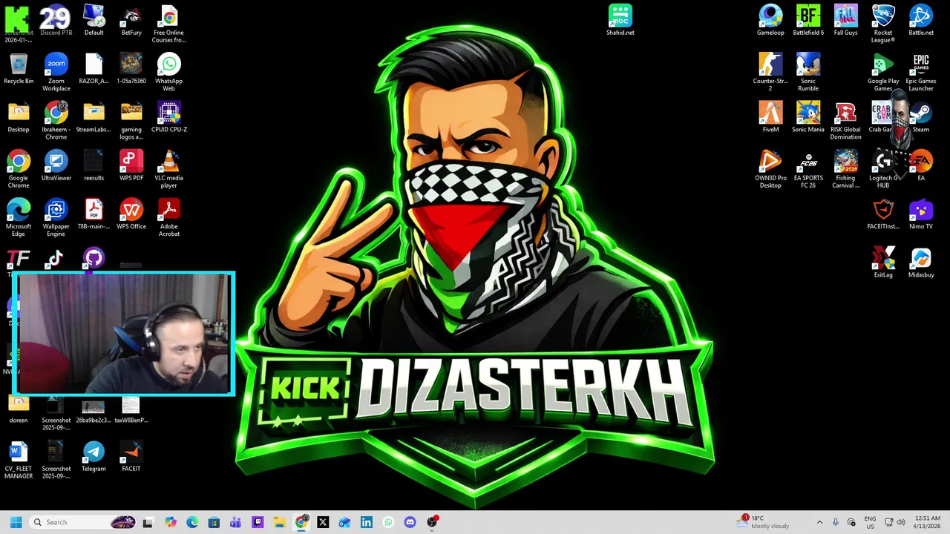Open the weather widget showing 18°C

coord(764,522)
